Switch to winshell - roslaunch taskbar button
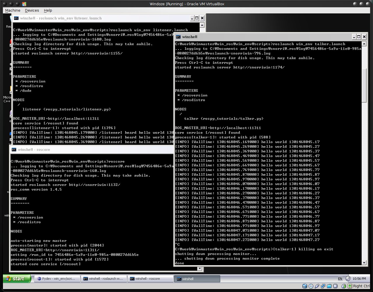 point(104,279)
